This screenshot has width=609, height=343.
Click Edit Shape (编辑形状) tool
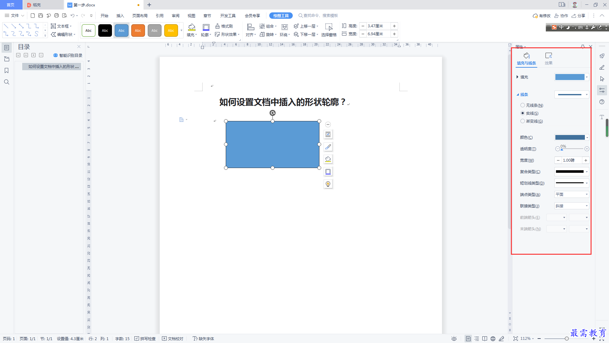coord(63,34)
